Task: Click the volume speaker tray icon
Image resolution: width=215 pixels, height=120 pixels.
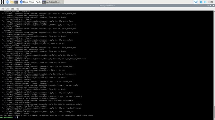Action: coord(205,2)
